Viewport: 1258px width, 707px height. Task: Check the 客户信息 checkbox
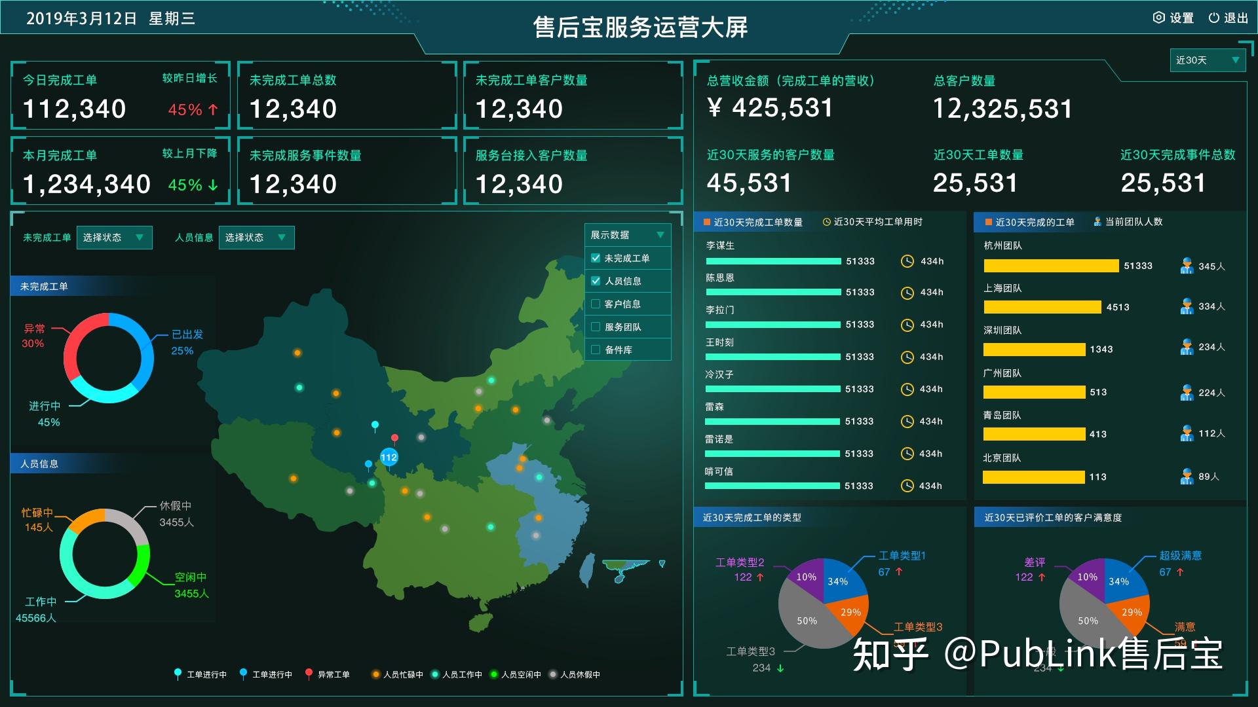tap(596, 304)
